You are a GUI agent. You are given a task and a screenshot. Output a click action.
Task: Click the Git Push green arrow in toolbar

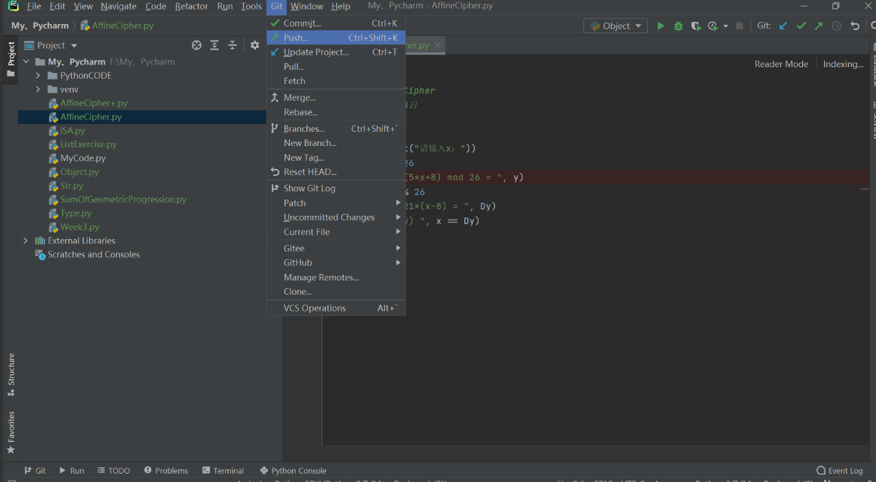(819, 26)
